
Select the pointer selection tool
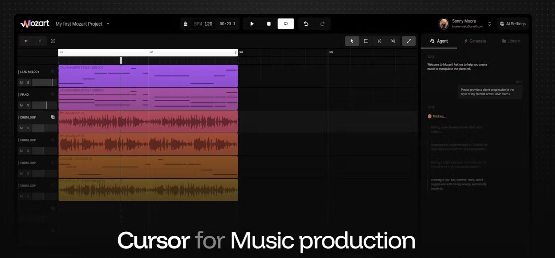point(352,41)
